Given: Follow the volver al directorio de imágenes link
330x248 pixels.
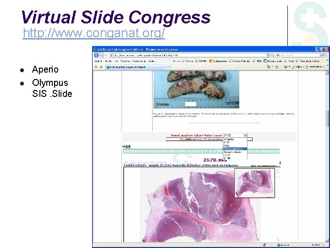Looking at the screenshot, I should click(215, 165).
